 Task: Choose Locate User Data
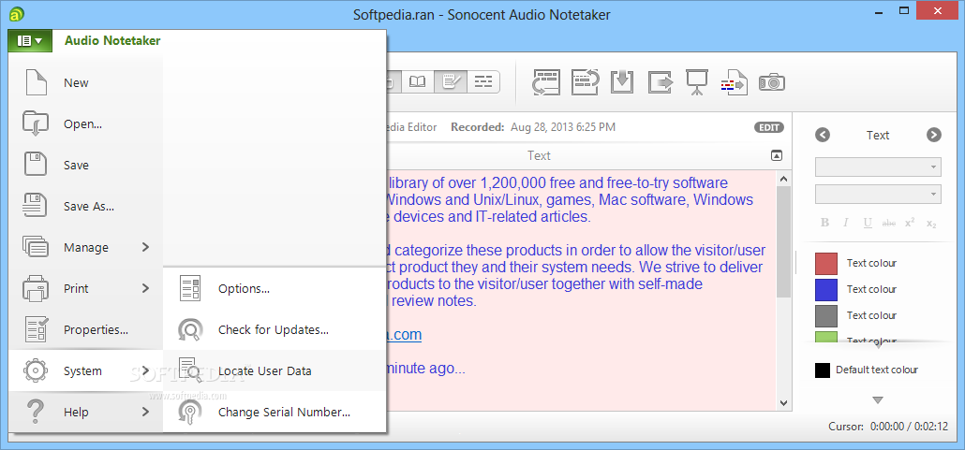tap(264, 370)
